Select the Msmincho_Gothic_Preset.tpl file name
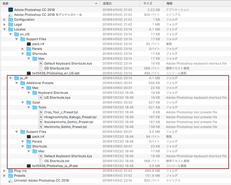The image size is (231, 185). point(66,127)
